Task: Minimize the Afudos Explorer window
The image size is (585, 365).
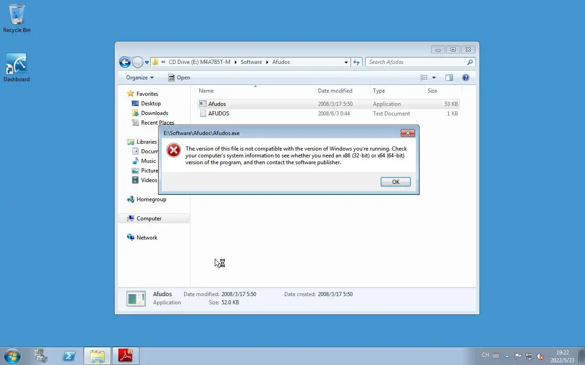Action: click(x=438, y=50)
